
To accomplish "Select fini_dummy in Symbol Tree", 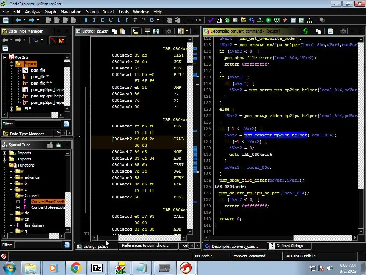I will pyautogui.click(x=34, y=225).
